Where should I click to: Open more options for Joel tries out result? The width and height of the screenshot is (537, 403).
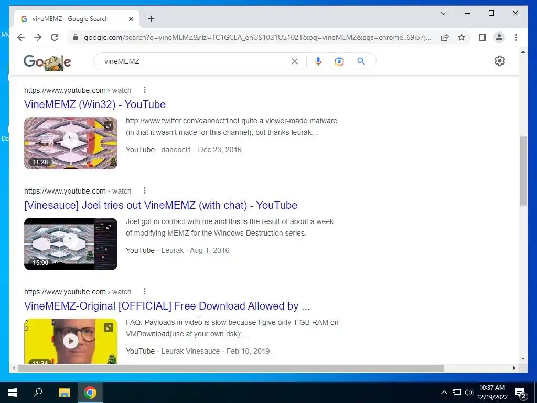tap(145, 190)
